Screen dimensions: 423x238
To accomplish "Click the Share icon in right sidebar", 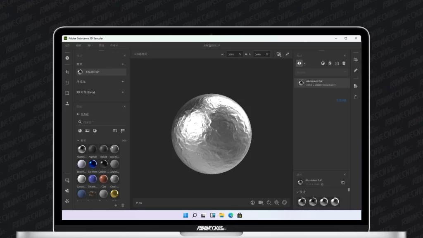I will [x=356, y=97].
